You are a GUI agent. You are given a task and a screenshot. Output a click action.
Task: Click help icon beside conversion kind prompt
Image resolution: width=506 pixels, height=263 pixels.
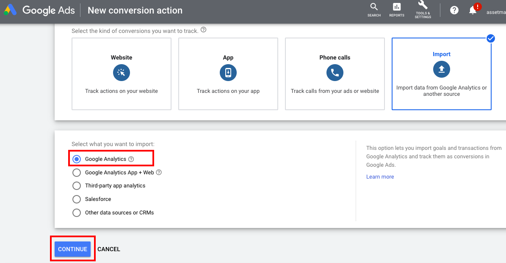click(x=204, y=30)
